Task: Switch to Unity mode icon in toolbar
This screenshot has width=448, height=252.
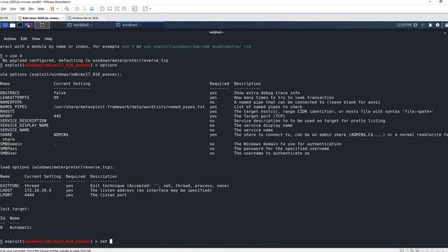Action: click(125, 9)
